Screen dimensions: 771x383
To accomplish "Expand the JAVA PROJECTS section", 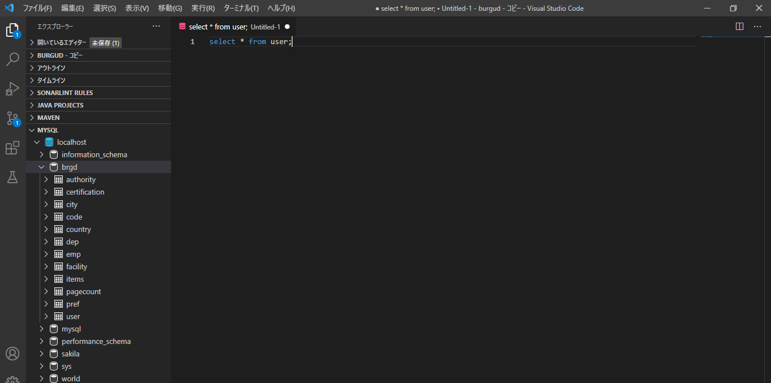I will [98, 105].
